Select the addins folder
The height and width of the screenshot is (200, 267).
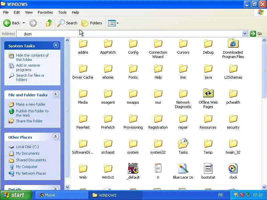(83, 47)
